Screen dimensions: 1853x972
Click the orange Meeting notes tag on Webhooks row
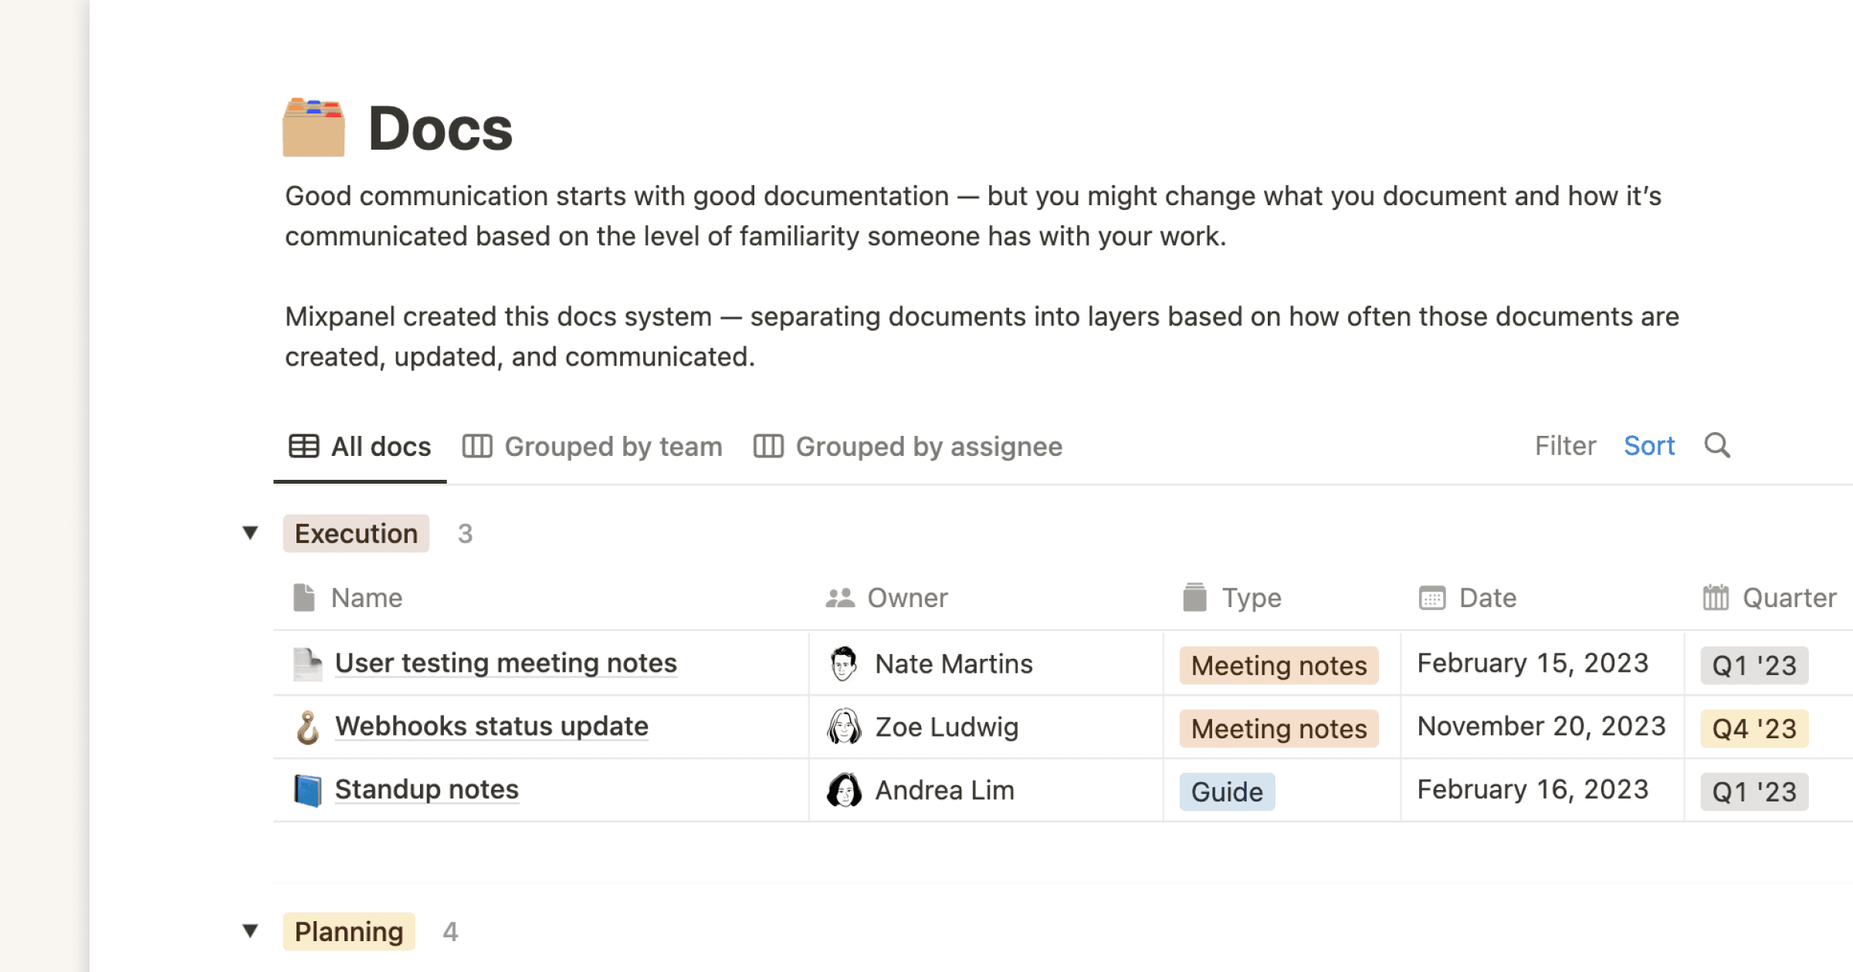click(1278, 728)
